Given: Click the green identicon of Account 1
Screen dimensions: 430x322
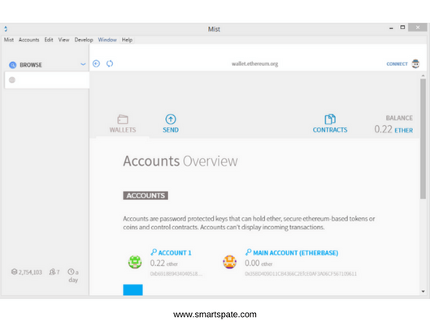Looking at the screenshot, I should click(135, 262).
